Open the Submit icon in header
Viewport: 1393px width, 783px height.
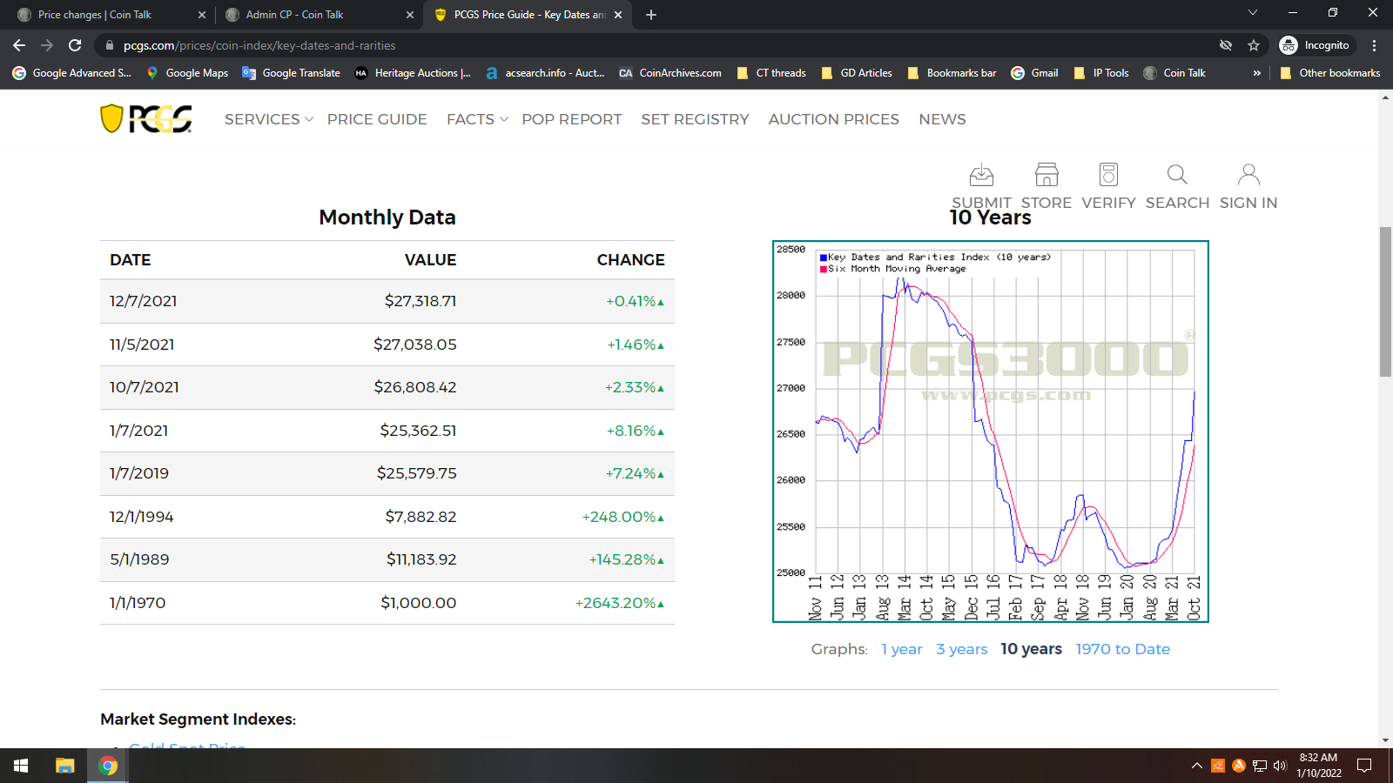(981, 176)
